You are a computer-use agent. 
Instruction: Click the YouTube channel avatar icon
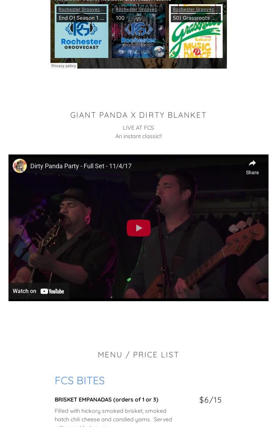click(20, 166)
